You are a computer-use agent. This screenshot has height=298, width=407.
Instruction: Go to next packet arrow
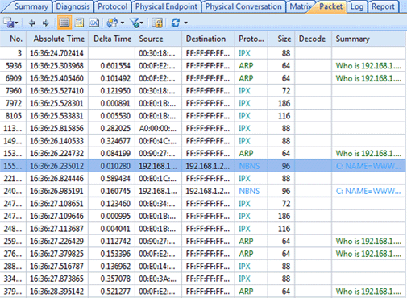pyautogui.click(x=46, y=23)
